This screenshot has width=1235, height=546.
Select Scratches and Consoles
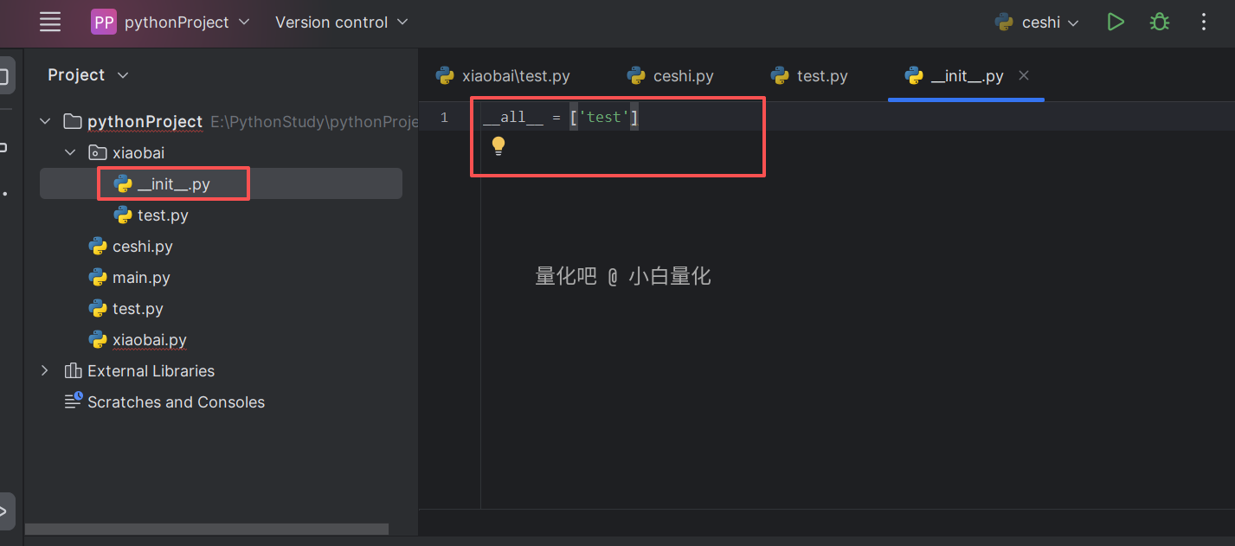point(176,402)
